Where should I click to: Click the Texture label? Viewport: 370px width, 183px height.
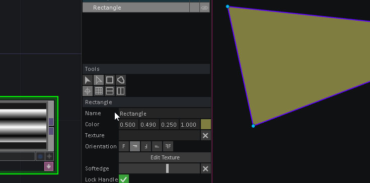tap(95, 135)
